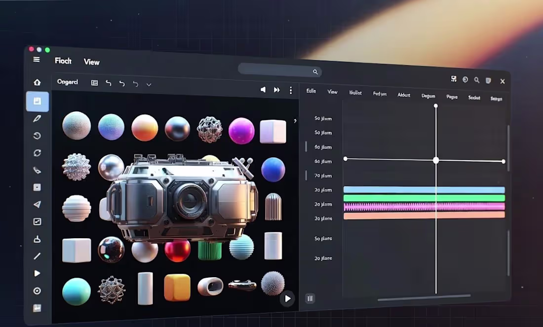This screenshot has width=543, height=327.
Task: Select the red glossy sphere thumbnail
Action: [x=177, y=251]
